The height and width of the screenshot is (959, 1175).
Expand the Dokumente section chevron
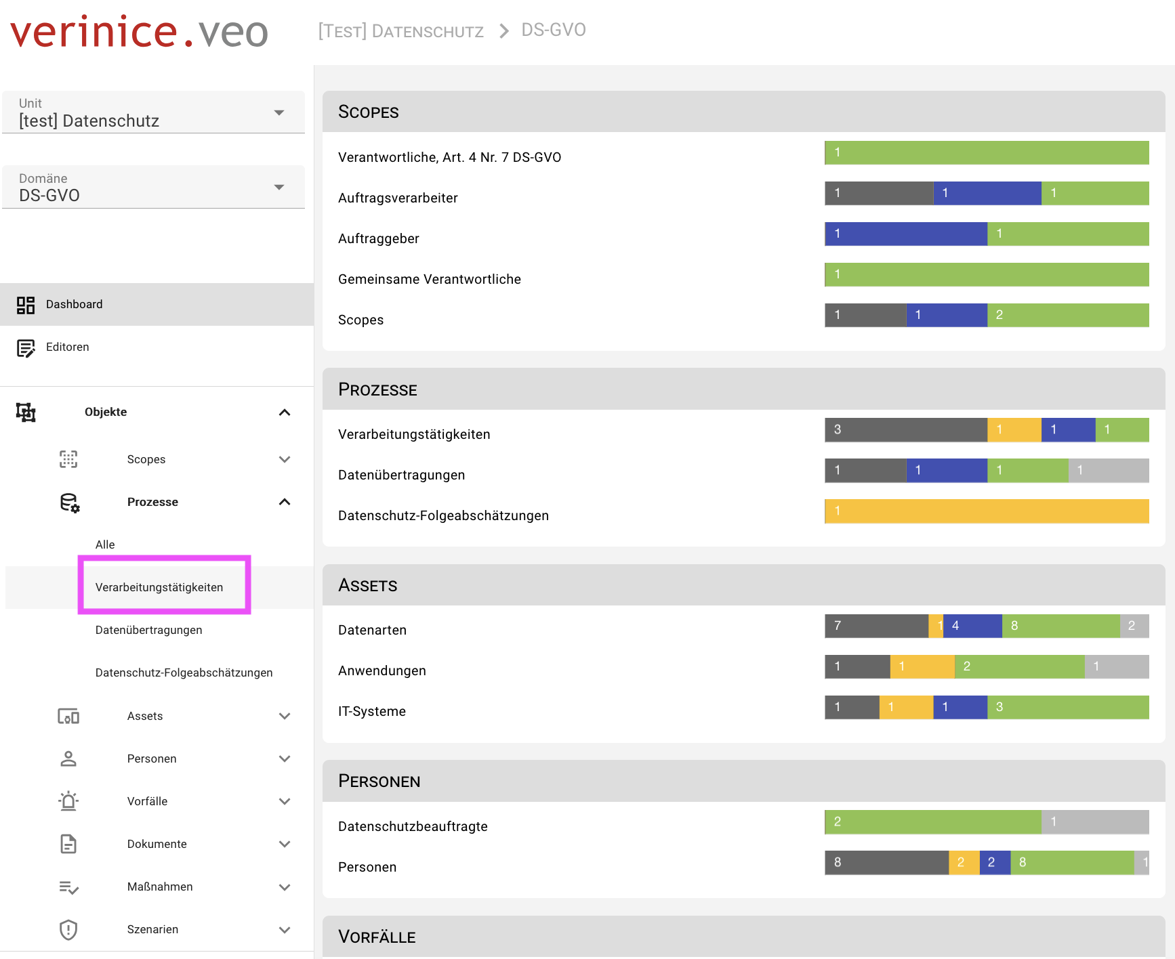point(285,844)
